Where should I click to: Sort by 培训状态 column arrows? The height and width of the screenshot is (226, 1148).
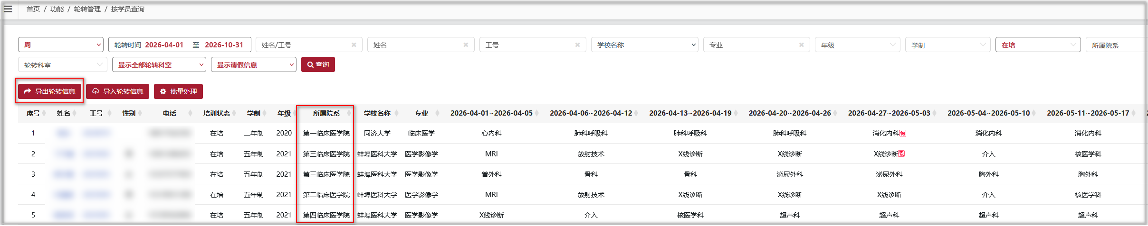click(x=234, y=113)
